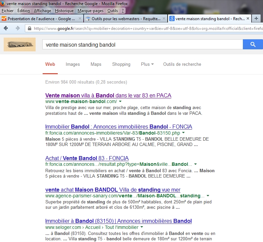Click the Firefox logo in the title bar
This screenshot has width=263, height=242.
(x=2, y=3)
